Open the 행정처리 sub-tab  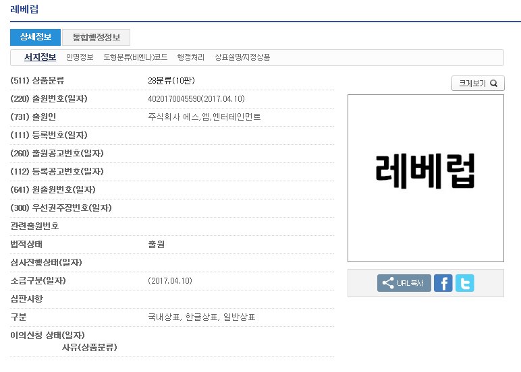(x=191, y=57)
